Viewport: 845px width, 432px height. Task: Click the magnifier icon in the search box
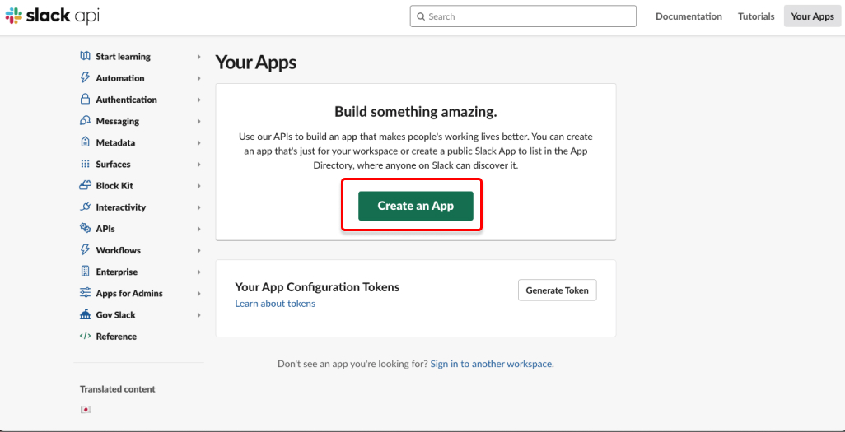421,16
